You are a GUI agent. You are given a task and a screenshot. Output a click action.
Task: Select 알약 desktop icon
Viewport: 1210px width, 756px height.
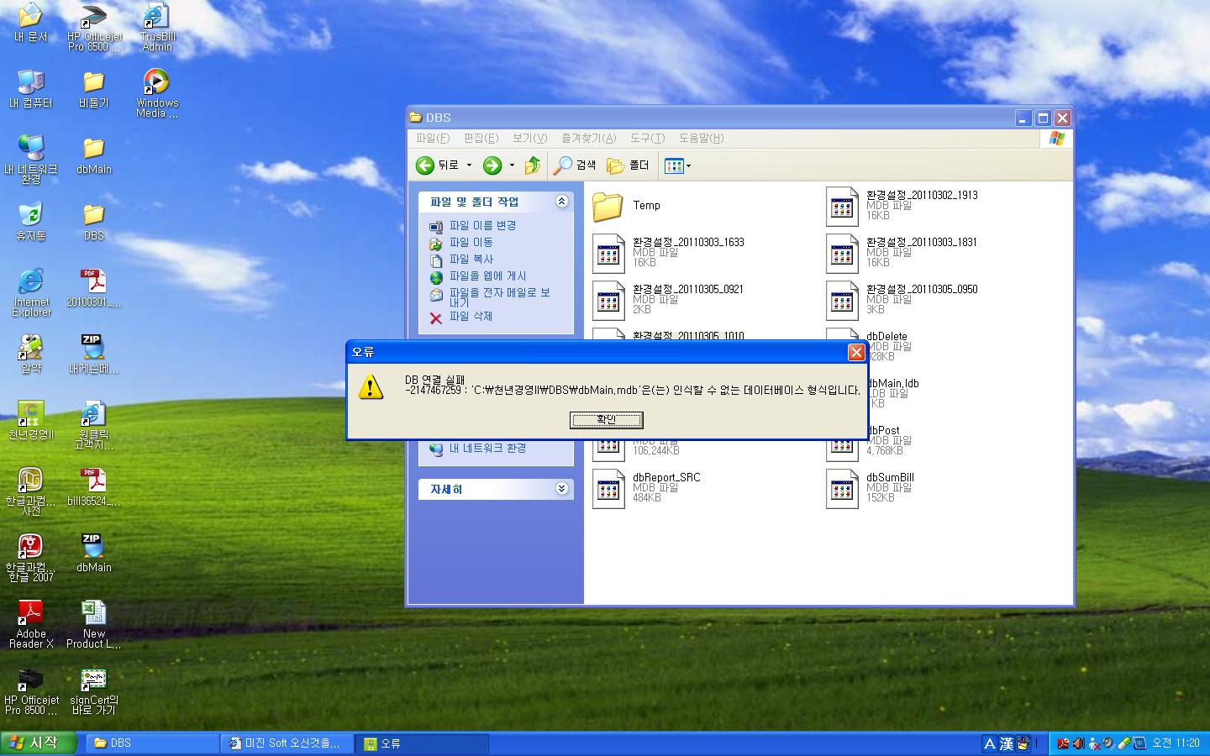[31, 354]
